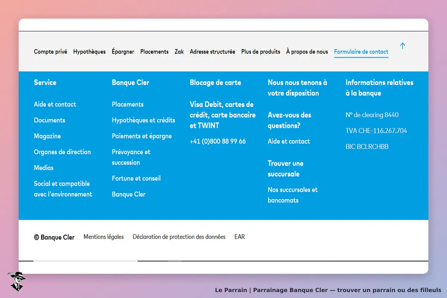Click Avez-vous des questions? subheading
The height and width of the screenshot is (298, 447).
coord(289,120)
